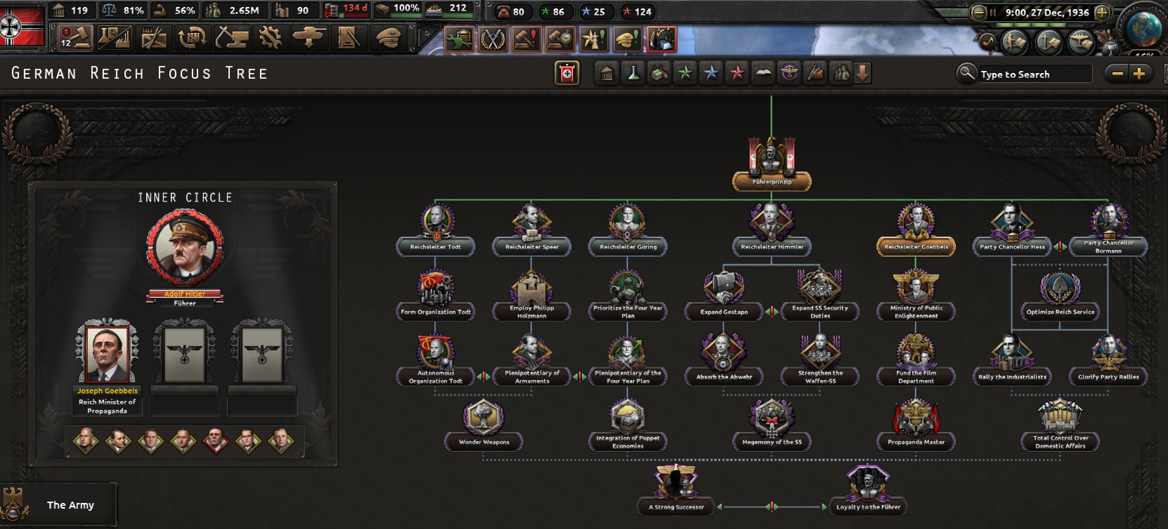Zoom out focus tree with minus
This screenshot has width=1168, height=529.
pyautogui.click(x=1118, y=73)
